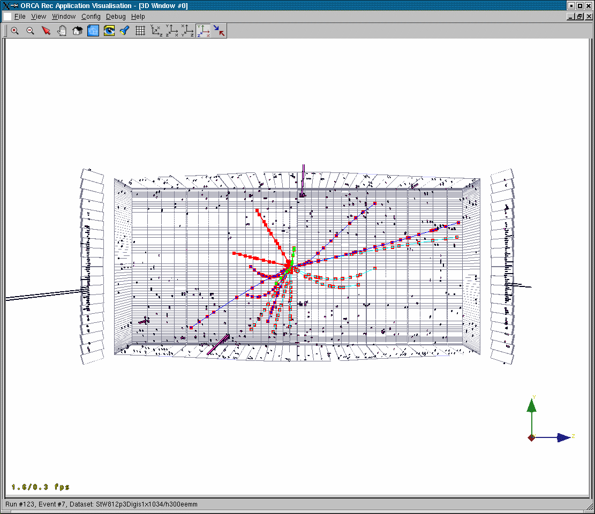
Task: Open the Help menu
Action: tap(138, 17)
